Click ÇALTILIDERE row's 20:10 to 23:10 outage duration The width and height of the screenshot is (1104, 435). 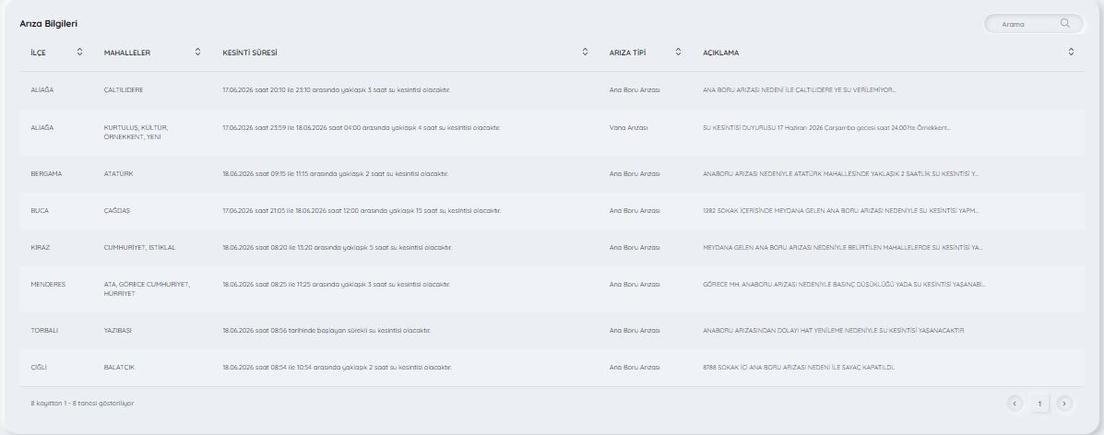pyautogui.click(x=337, y=90)
